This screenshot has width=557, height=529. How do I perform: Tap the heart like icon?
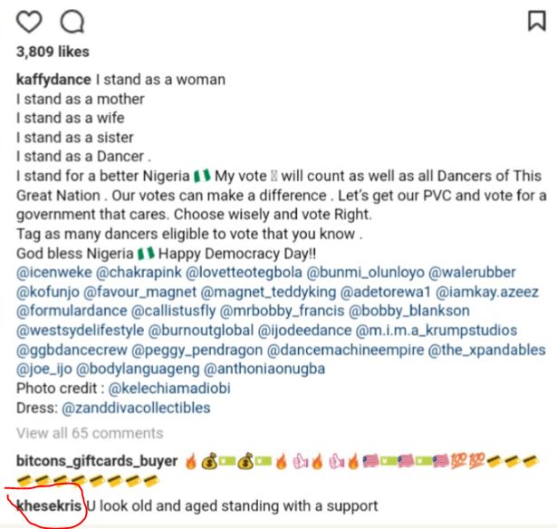(x=30, y=21)
